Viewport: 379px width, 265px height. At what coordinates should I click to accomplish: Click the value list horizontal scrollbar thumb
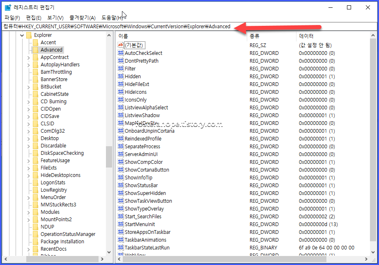[225, 259]
